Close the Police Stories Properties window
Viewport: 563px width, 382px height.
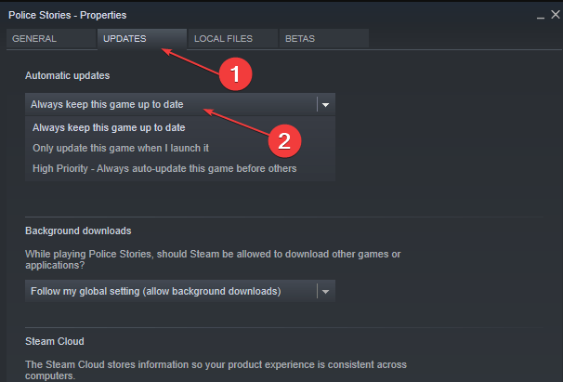(x=555, y=15)
